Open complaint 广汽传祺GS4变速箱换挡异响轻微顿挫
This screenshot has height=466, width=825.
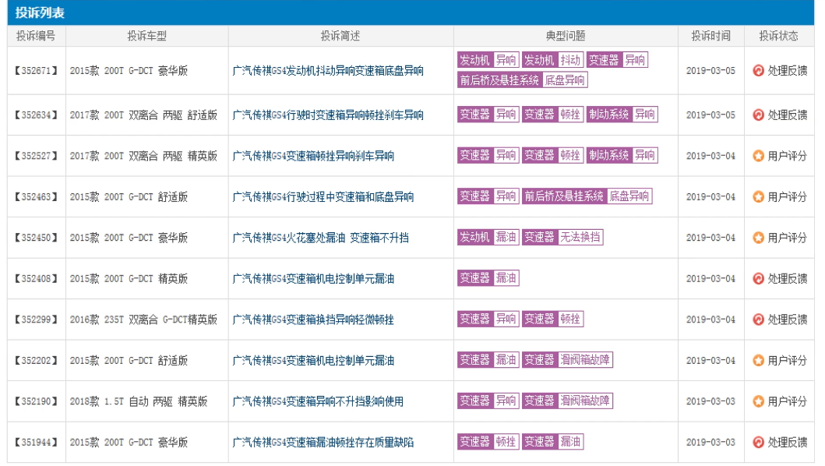point(313,319)
